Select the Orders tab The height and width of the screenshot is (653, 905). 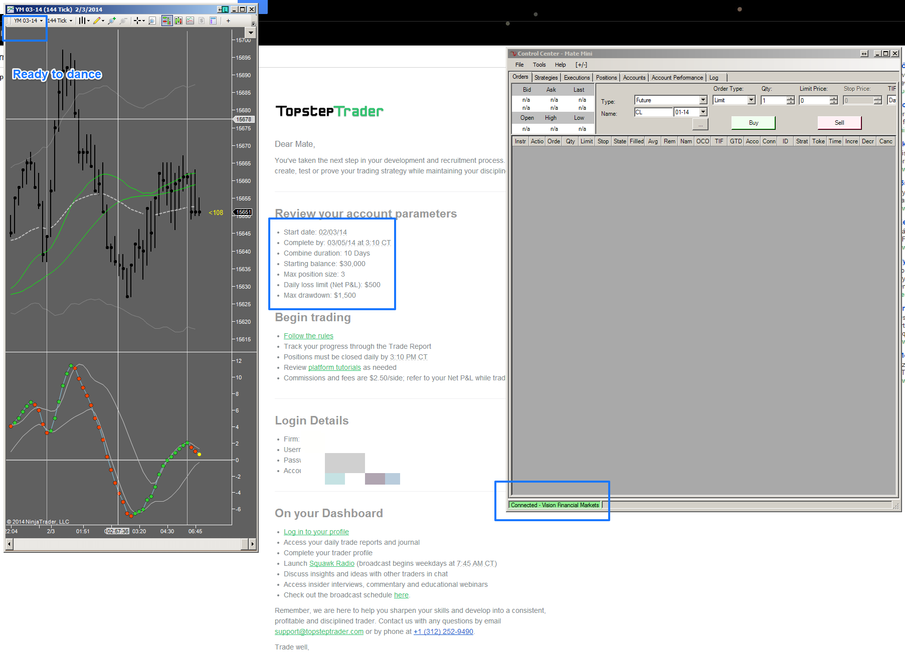520,77
